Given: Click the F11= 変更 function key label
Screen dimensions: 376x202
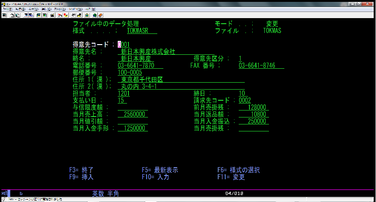Looking at the screenshot, I should 231,177.
